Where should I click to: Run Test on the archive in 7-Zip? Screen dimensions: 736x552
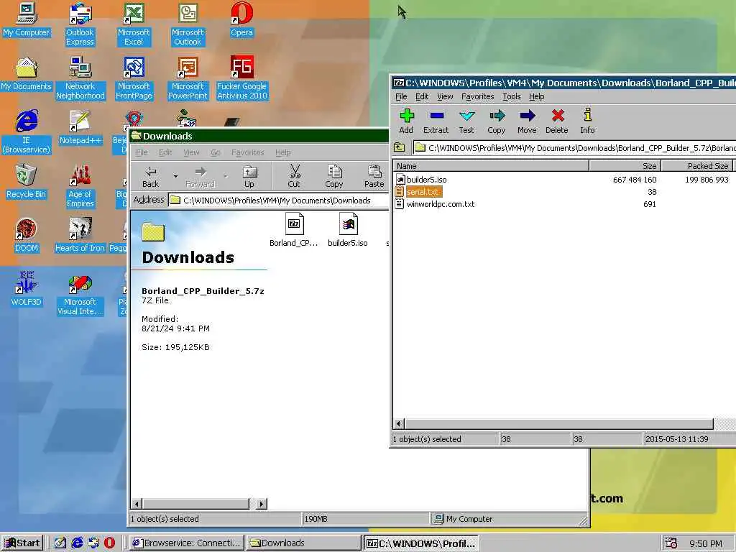[x=466, y=121]
